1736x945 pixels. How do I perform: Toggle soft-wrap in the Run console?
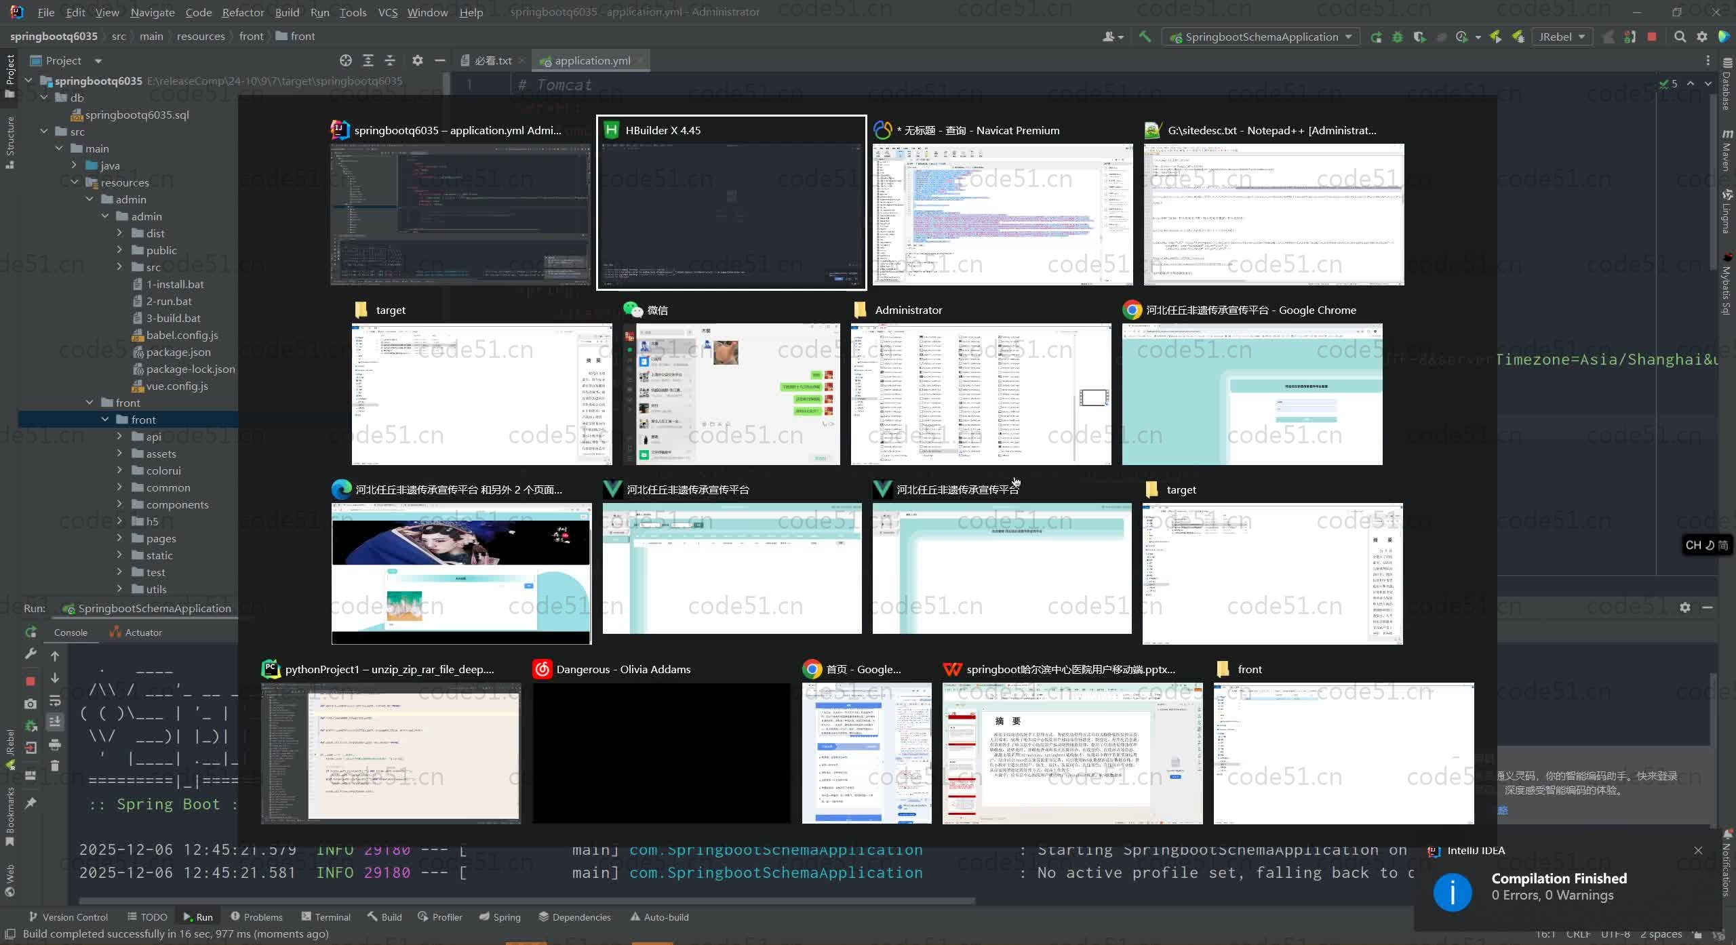pyautogui.click(x=55, y=701)
